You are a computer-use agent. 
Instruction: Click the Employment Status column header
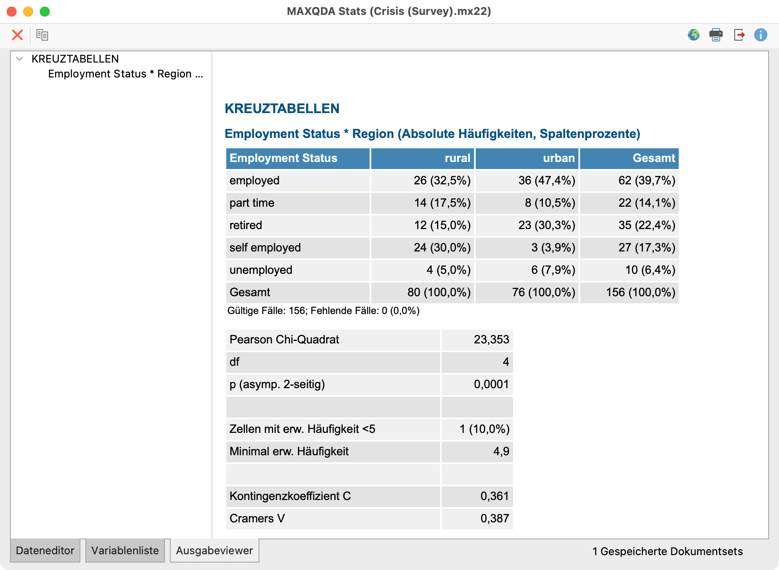[298, 158]
